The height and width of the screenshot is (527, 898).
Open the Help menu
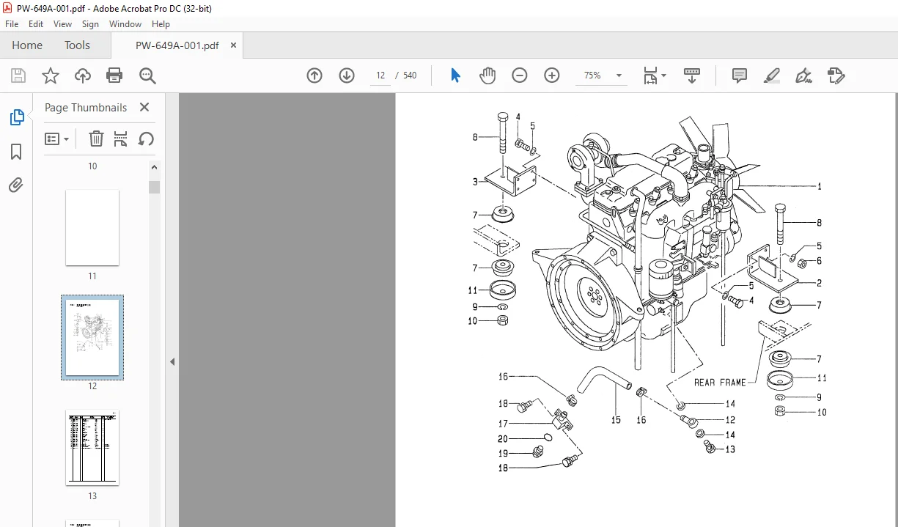(161, 24)
